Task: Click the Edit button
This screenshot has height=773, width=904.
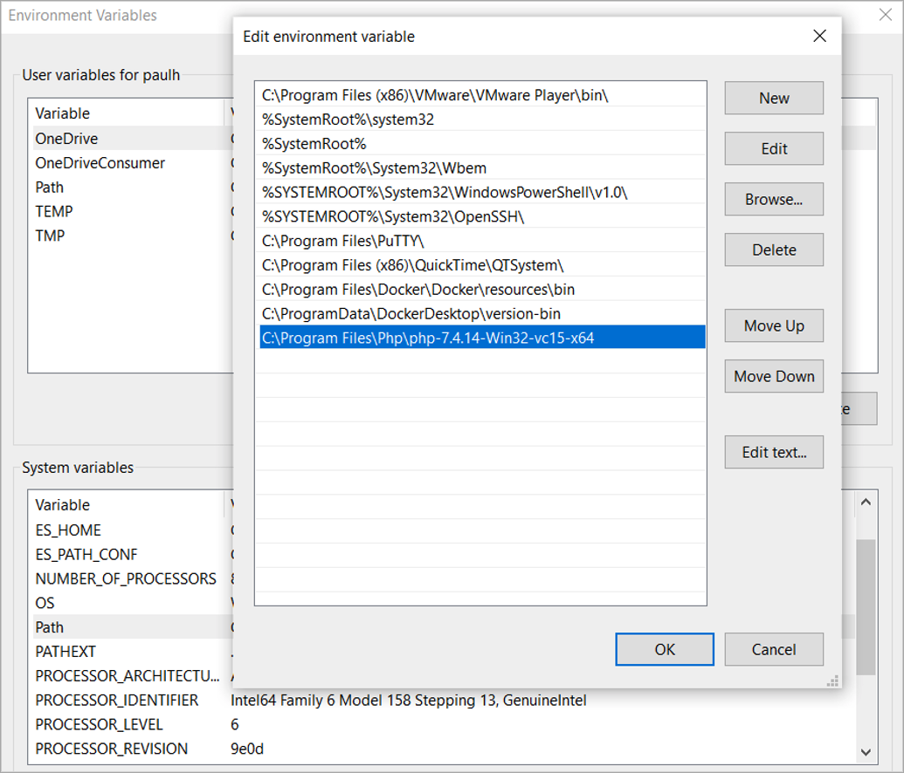Action: click(772, 148)
